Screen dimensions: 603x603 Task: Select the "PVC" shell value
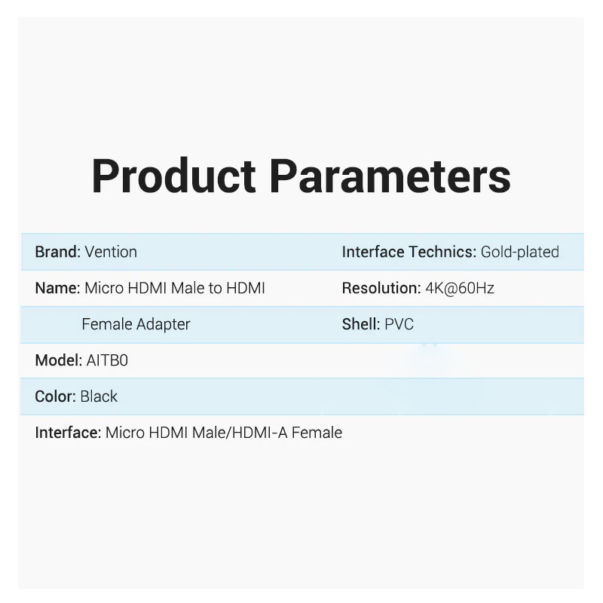[399, 324]
